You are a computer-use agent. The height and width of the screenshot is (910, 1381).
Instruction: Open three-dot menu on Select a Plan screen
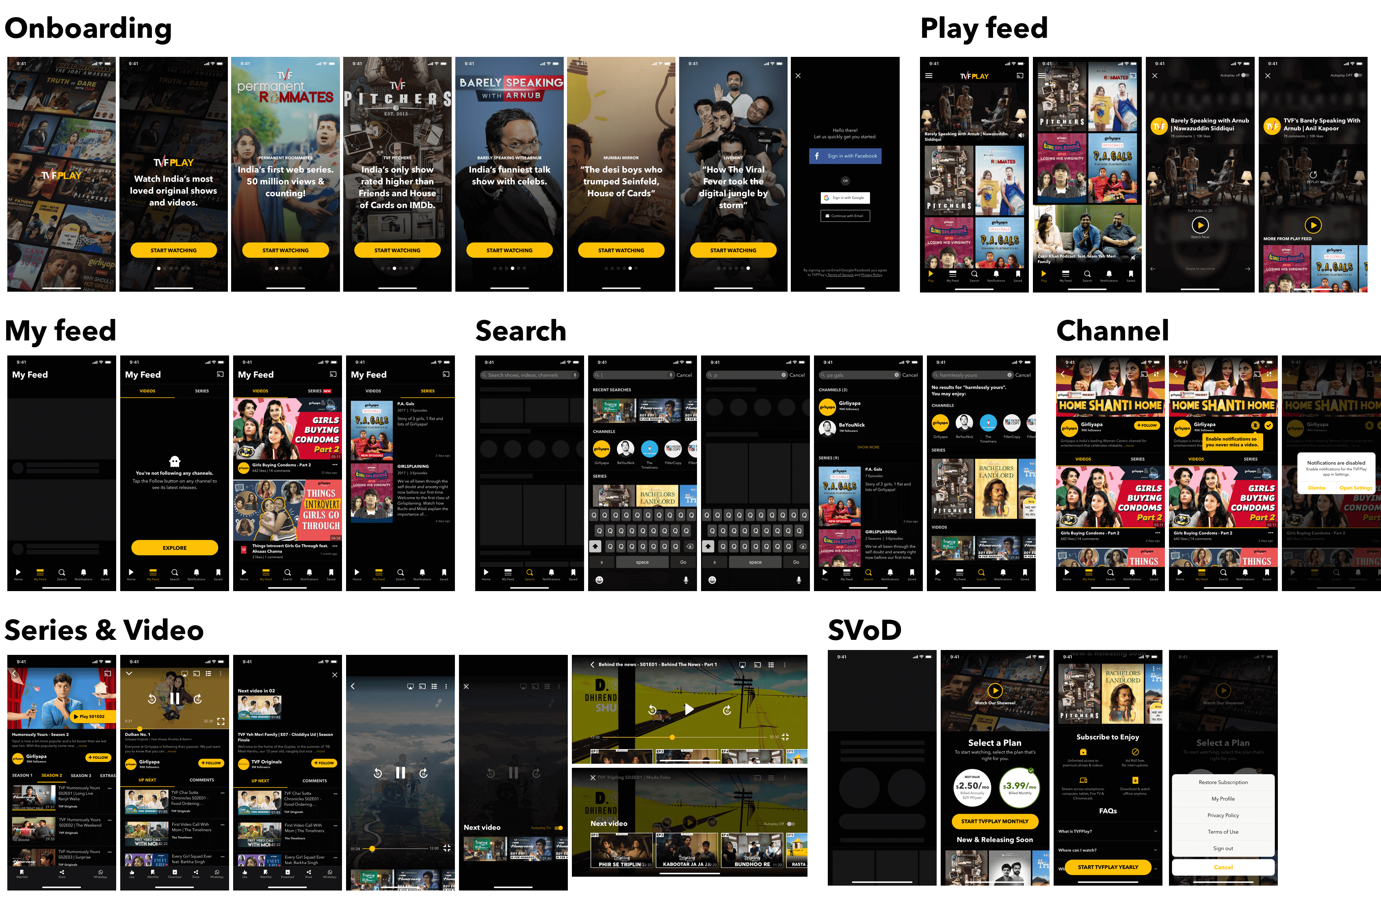[x=1040, y=669]
